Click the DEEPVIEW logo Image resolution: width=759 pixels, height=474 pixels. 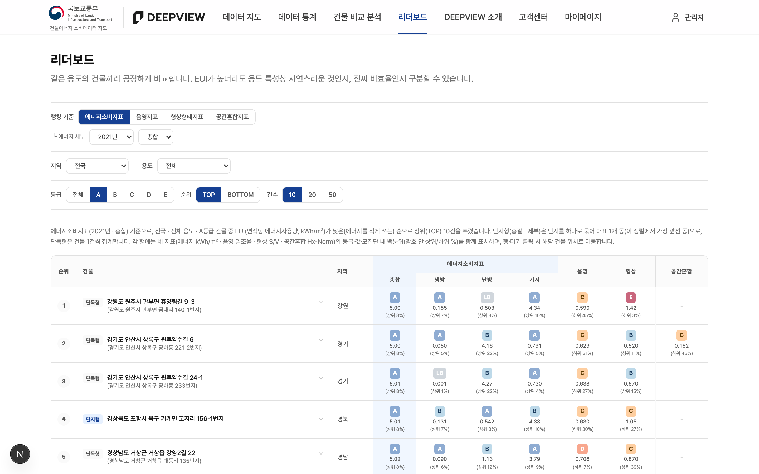tap(169, 17)
